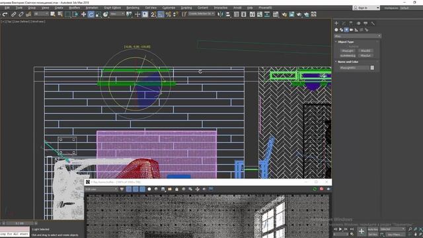Open the Rendering menu
Screen dimensions: 423x238
tap(133, 8)
